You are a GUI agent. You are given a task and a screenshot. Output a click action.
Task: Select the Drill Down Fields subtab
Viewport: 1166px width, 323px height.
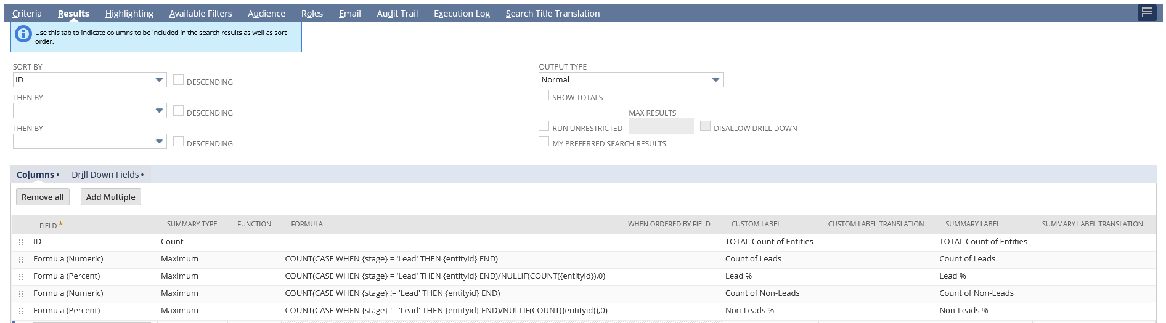(x=105, y=175)
